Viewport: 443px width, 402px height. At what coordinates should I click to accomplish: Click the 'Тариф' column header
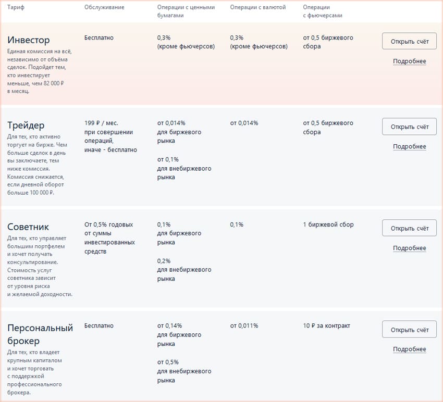coord(16,7)
